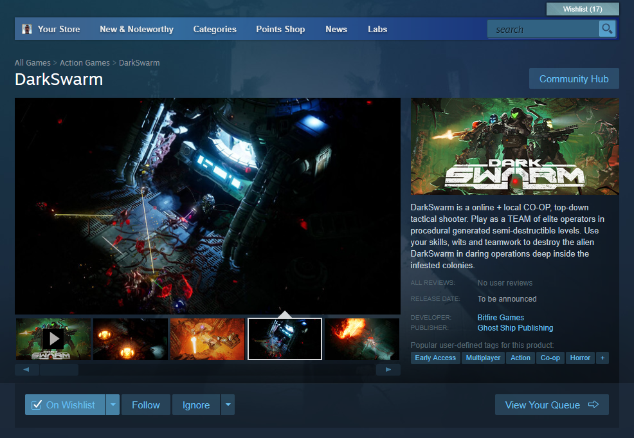Select the fire explosion screenshot thumbnail

(362, 338)
